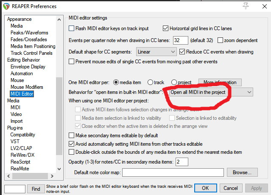Open the Video preferences page
This screenshot has width=271, height=195.
tap(16, 114)
